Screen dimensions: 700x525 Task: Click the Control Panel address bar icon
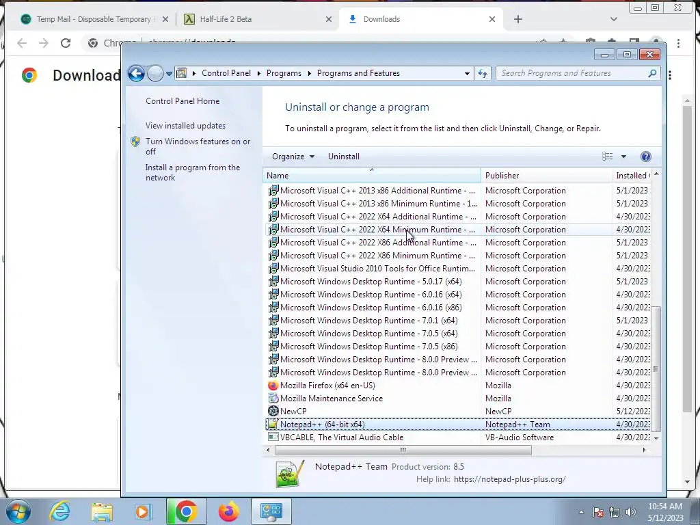coord(181,72)
